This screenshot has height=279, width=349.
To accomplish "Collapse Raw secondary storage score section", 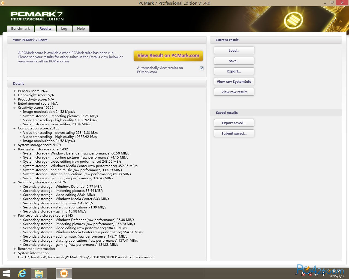I will [x=15, y=216].
